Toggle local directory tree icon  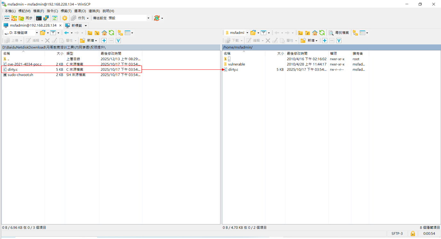tap(120, 33)
